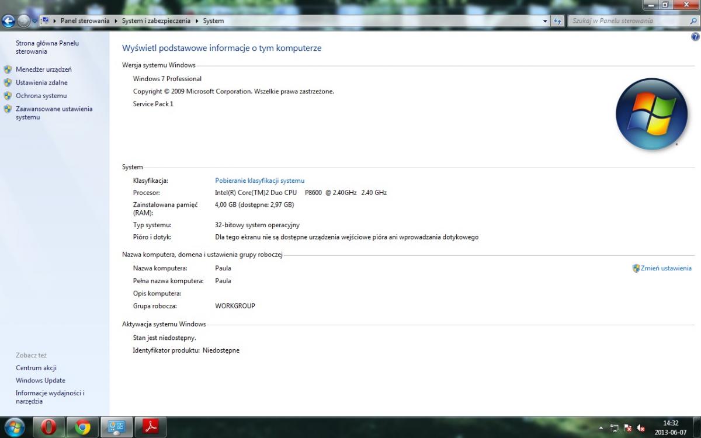Viewport: 701px width, 438px height.
Task: Expand arrow after 'Panel sterowania' breadcrumb
Action: pyautogui.click(x=116, y=21)
